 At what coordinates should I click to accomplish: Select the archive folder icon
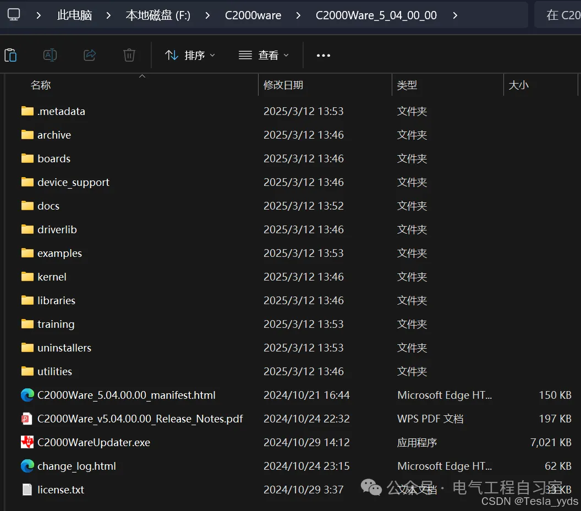[x=28, y=135]
